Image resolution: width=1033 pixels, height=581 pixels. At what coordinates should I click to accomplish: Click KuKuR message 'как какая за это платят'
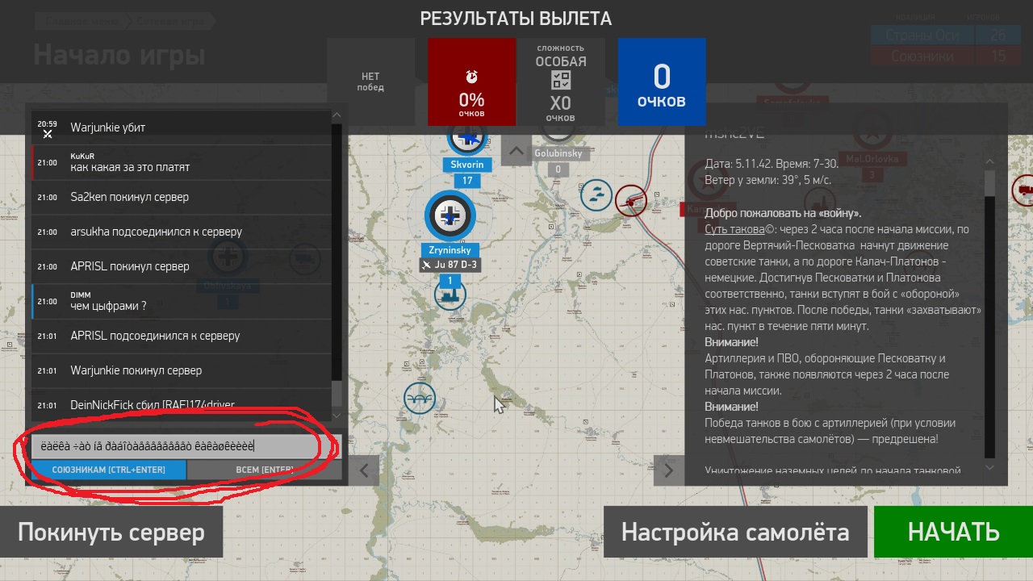click(x=181, y=162)
